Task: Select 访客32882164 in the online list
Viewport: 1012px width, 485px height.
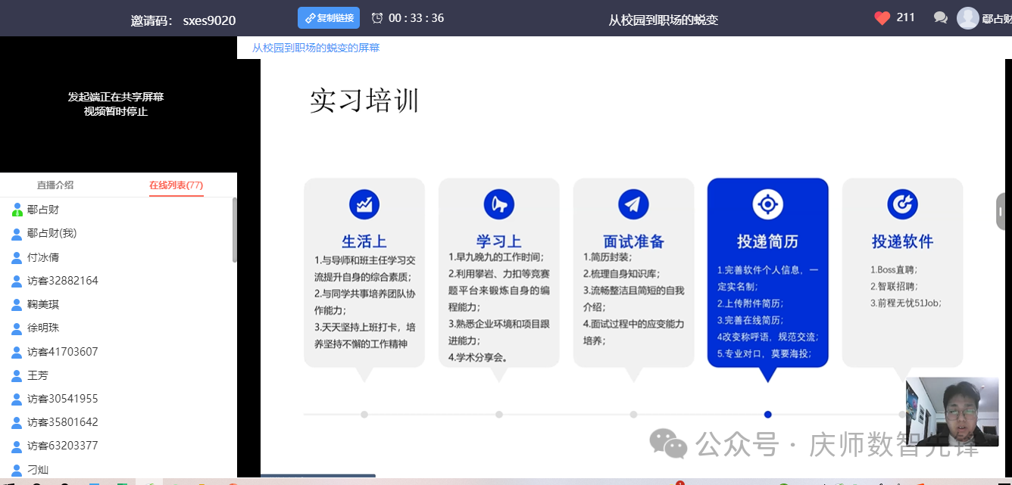Action: click(62, 281)
